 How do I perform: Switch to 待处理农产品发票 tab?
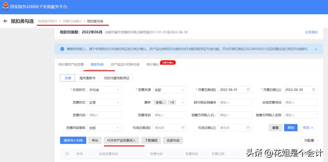coord(71,64)
